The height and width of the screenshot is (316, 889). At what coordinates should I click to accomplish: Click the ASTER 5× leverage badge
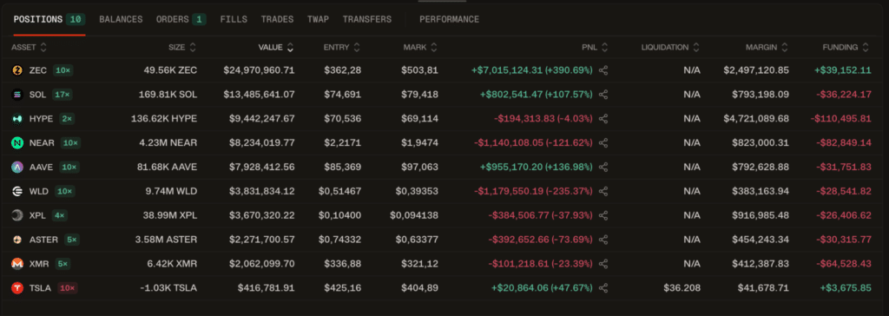pos(72,240)
